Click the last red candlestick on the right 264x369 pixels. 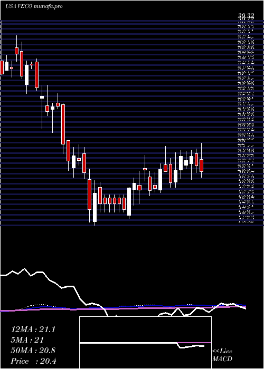(x=201, y=166)
